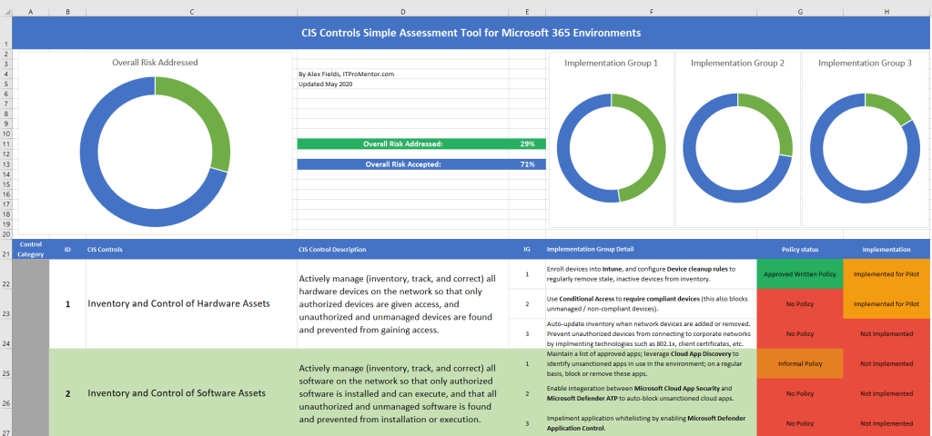Click the 'IG' table header cell

(527, 249)
